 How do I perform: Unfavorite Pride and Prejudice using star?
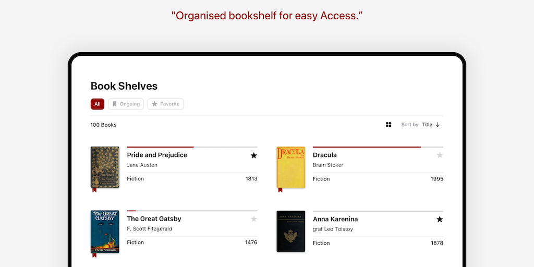254,155
